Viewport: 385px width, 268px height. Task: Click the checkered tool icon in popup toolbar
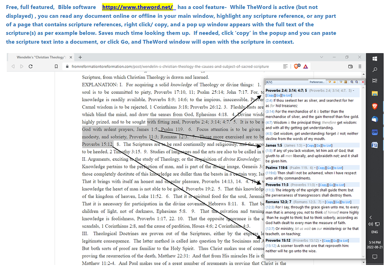(x=345, y=82)
